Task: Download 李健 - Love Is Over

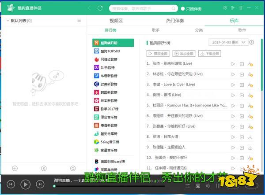Action: point(250,85)
